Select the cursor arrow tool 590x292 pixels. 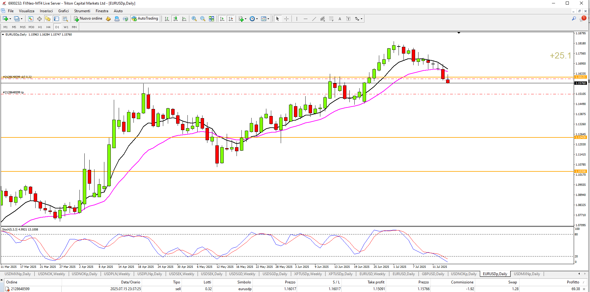pyautogui.click(x=278, y=19)
